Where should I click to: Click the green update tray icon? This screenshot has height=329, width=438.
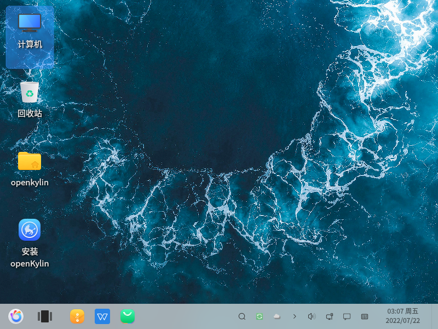(x=260, y=316)
